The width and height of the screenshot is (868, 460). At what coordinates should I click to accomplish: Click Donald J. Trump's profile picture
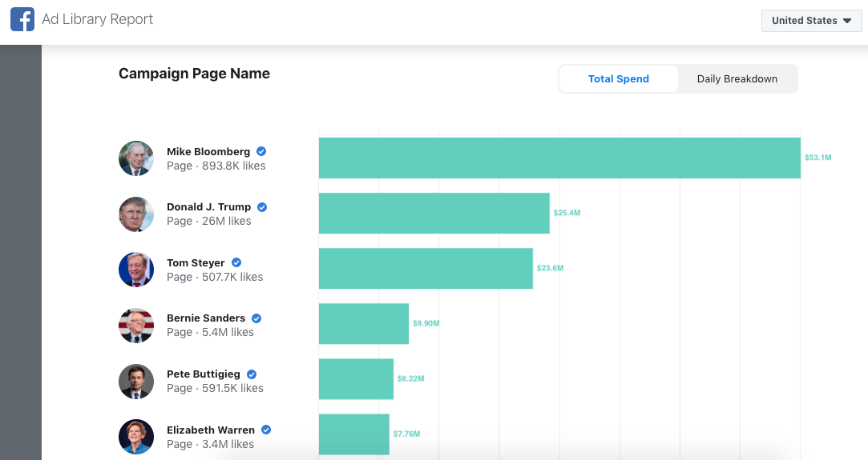pos(136,214)
